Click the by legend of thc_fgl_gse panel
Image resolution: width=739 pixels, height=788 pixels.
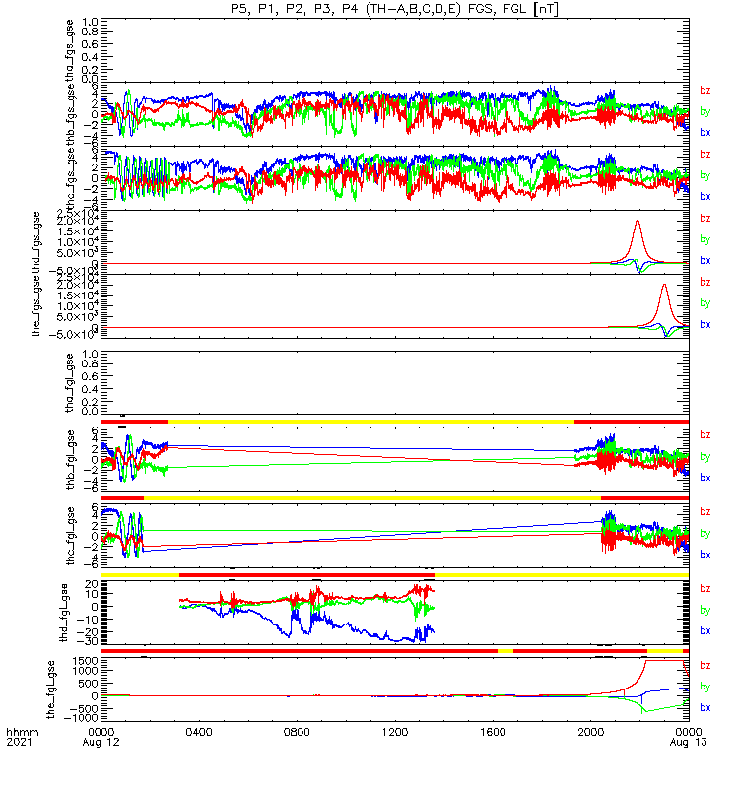[705, 533]
